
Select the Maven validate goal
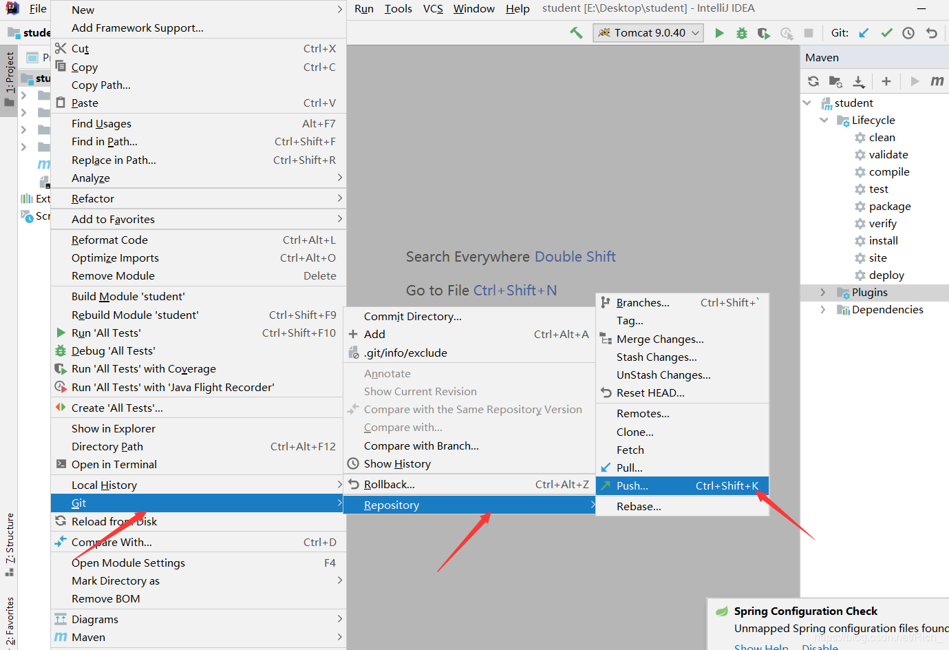pos(888,155)
